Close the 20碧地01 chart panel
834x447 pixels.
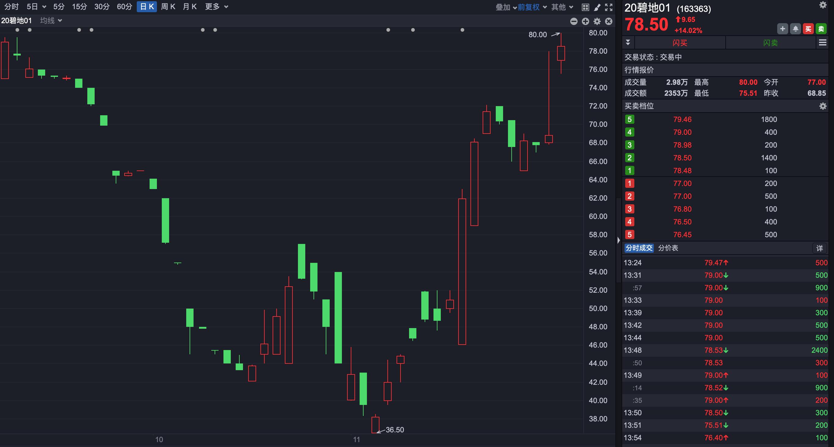click(609, 21)
